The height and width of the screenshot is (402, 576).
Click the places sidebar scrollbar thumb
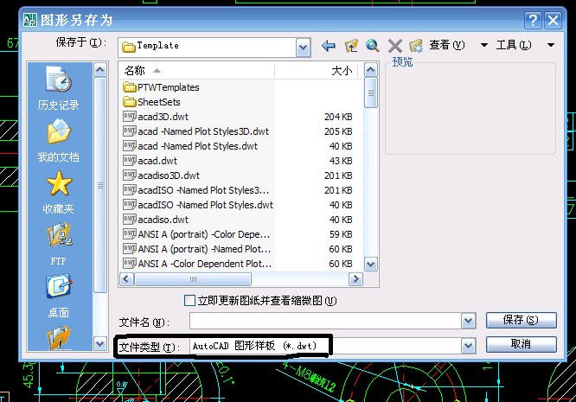pyautogui.click(x=100, y=185)
